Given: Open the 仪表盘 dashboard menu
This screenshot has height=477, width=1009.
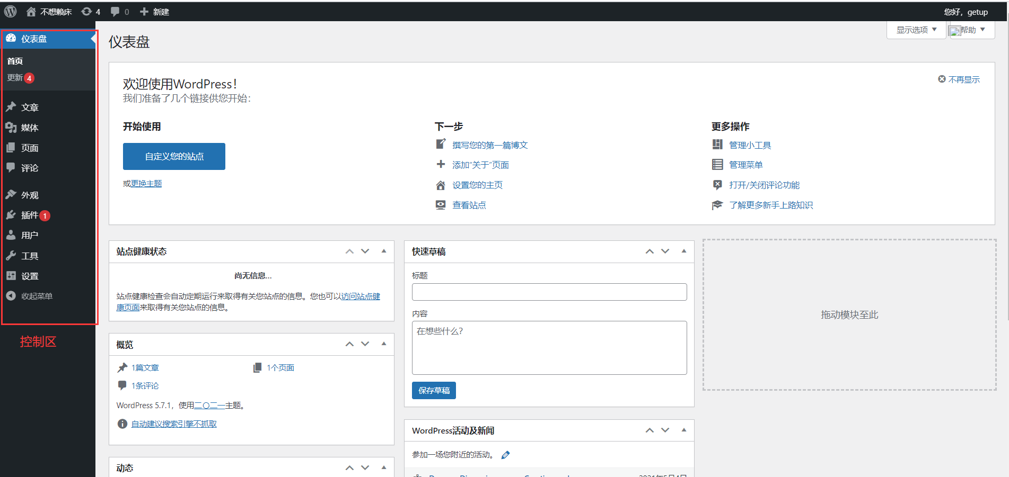Looking at the screenshot, I should click(48, 39).
